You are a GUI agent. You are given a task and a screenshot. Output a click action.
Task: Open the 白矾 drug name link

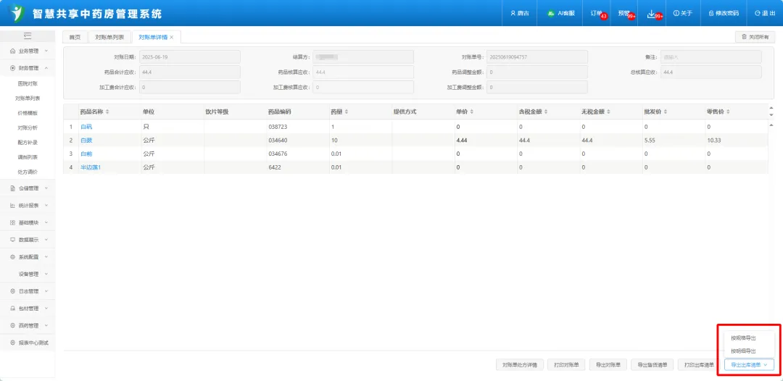86,127
